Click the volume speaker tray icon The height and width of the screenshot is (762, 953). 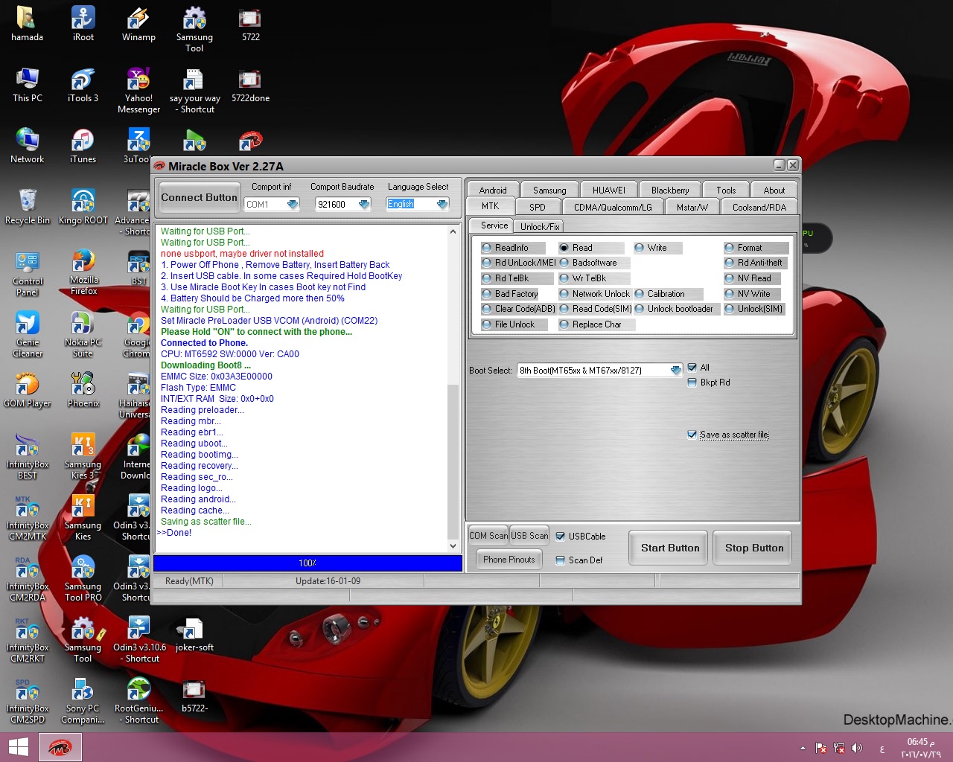click(857, 748)
